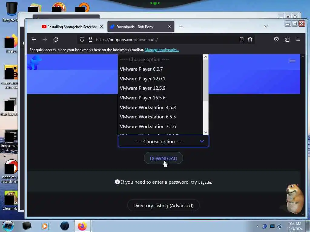Open the media player taskbar icon
This screenshot has width=310, height=232.
(x=45, y=226)
